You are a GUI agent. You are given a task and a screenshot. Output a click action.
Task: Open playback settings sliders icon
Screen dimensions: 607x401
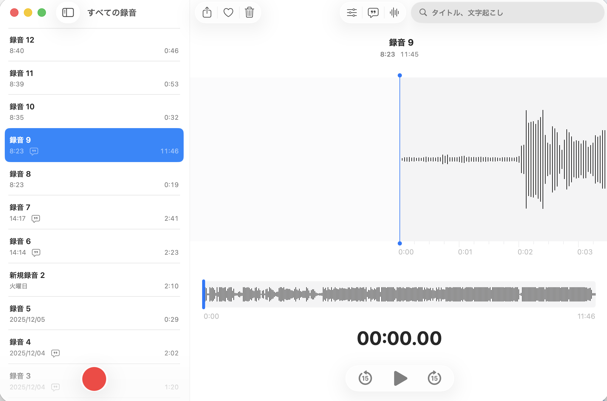[x=352, y=13]
